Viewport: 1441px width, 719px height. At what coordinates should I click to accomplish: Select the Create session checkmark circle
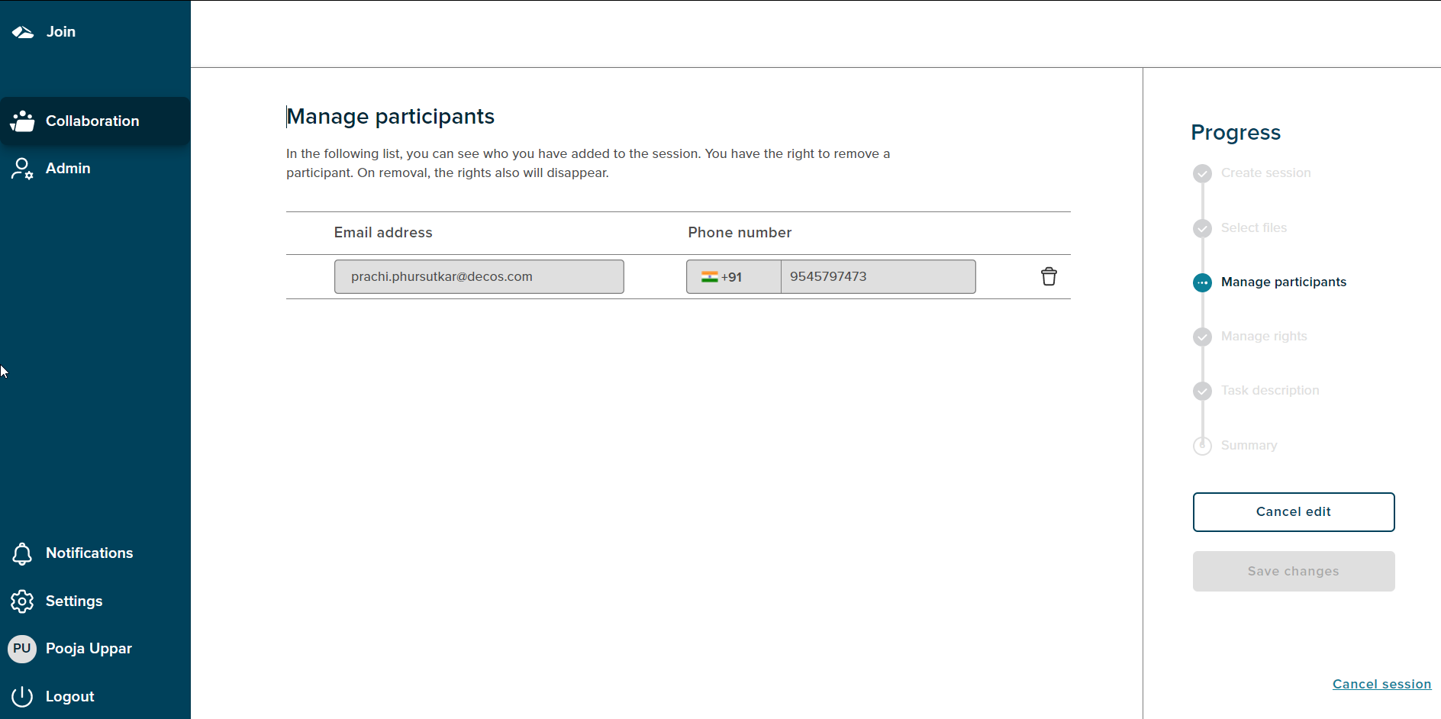pyautogui.click(x=1202, y=173)
